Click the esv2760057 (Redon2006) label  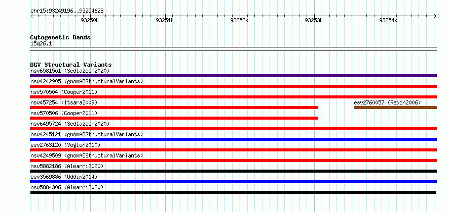(x=388, y=102)
